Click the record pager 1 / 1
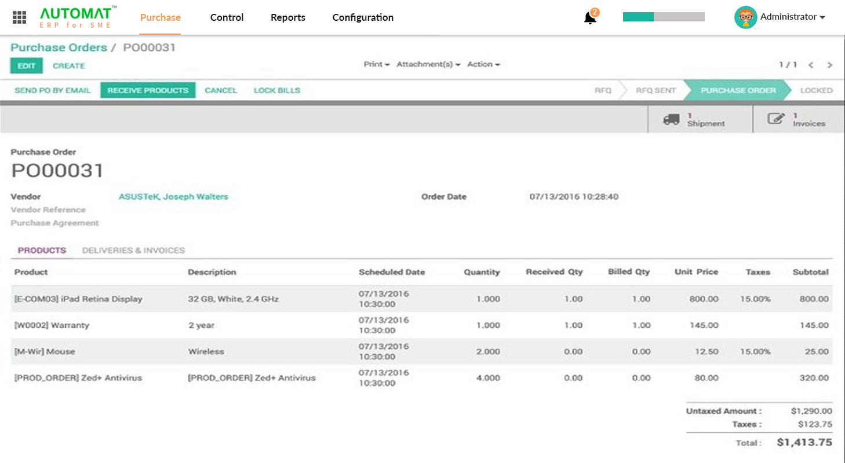The image size is (845, 463). point(788,65)
